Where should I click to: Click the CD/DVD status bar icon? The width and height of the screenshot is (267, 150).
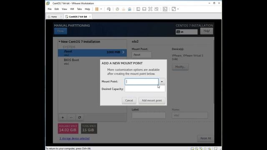point(196,148)
